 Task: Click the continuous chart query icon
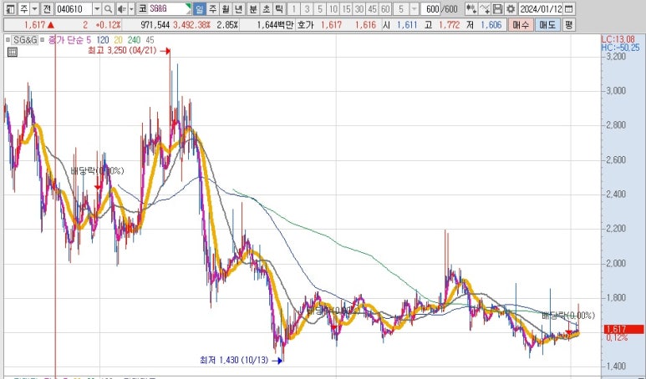pyautogui.click(x=471, y=8)
